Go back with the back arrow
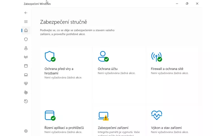Viewport: 213px width, 136px height. point(26,13)
